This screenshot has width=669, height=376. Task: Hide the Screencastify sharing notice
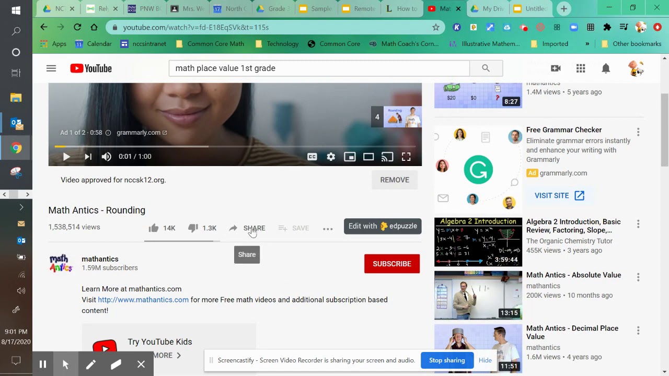pos(485,360)
